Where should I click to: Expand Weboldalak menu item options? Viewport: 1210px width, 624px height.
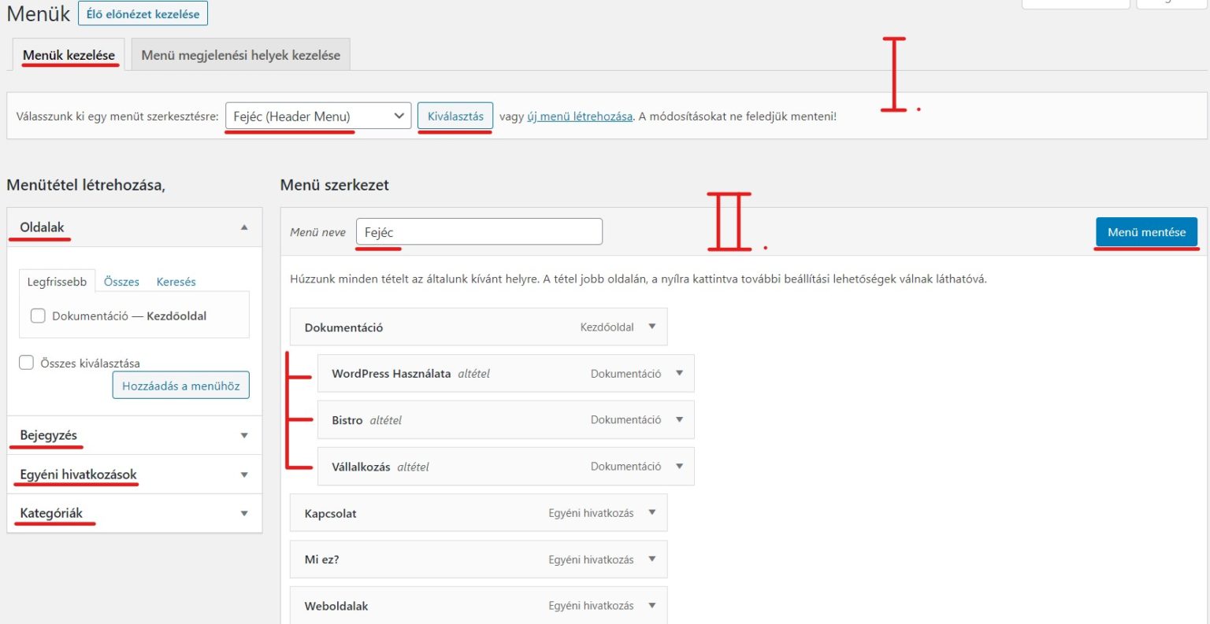(651, 605)
